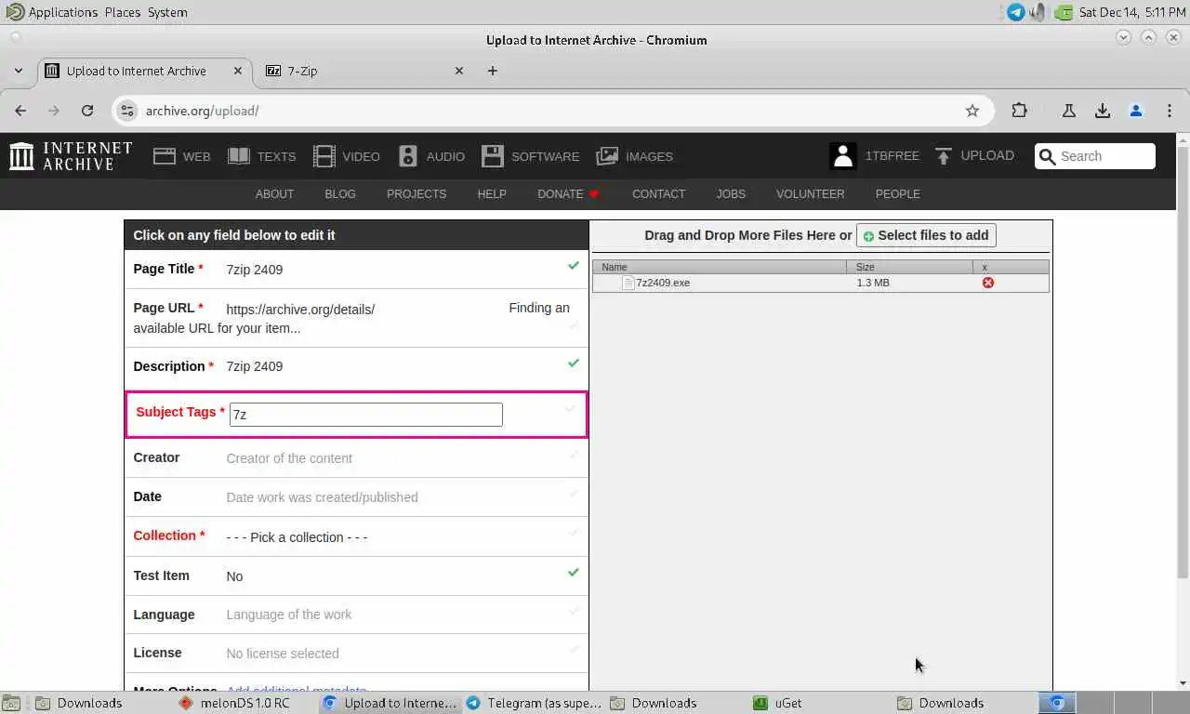Choose Language of the work
The height and width of the screenshot is (714, 1190).
(289, 615)
